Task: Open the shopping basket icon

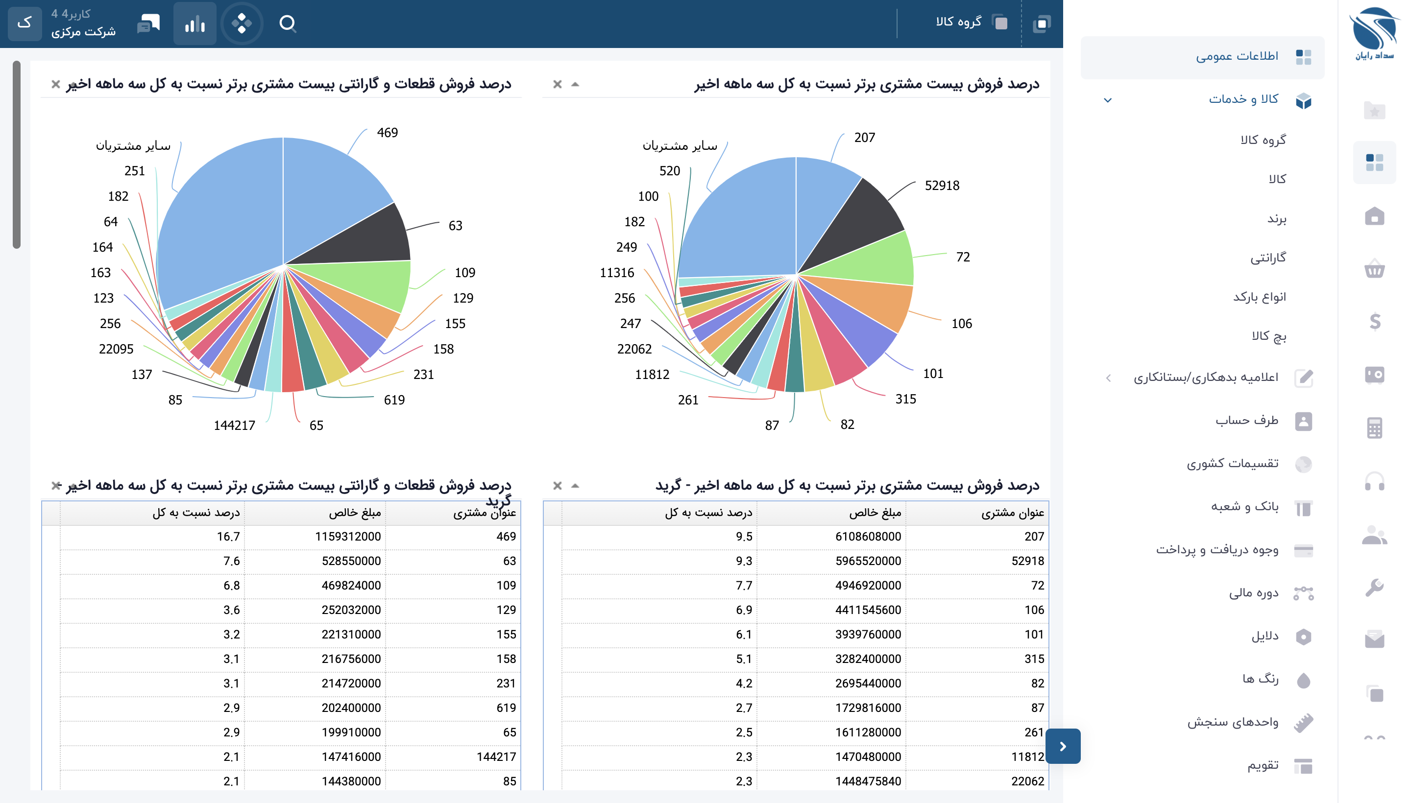Action: coord(1374,269)
